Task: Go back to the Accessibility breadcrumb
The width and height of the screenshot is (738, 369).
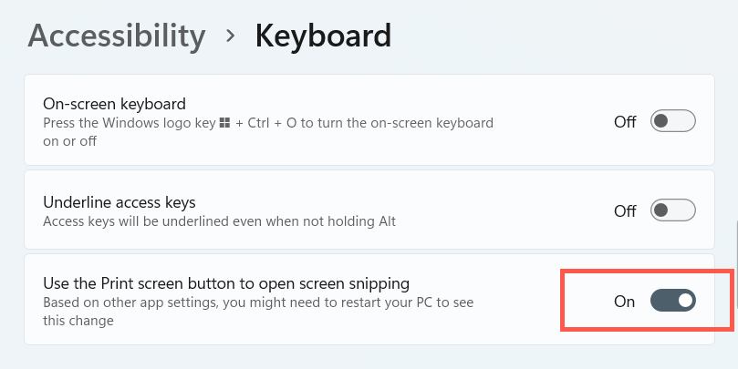Action: click(117, 36)
